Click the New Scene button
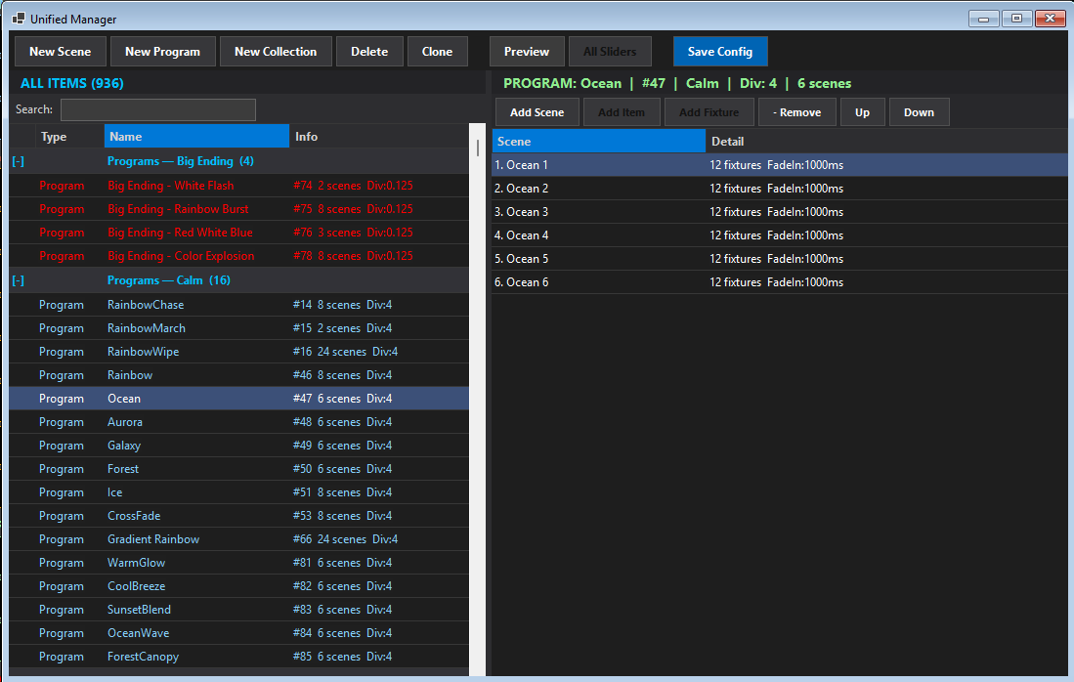The image size is (1074, 682). pyautogui.click(x=60, y=52)
